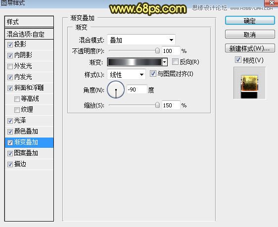Image resolution: width=278 pixels, height=227 pixels.
Task: Open the gradient picker dropdown arrow
Action: click(x=165, y=62)
